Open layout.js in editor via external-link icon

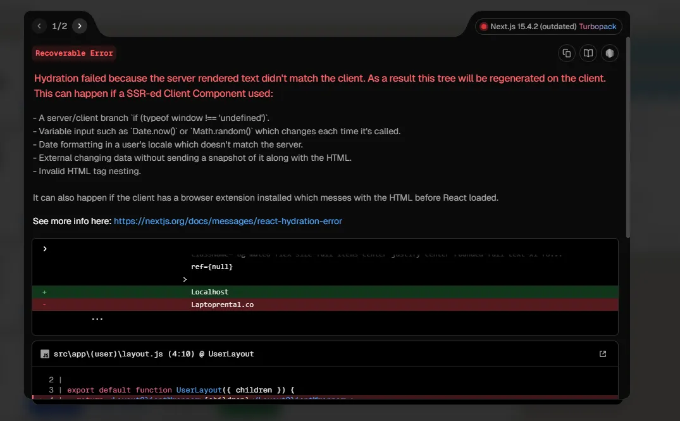(x=602, y=354)
